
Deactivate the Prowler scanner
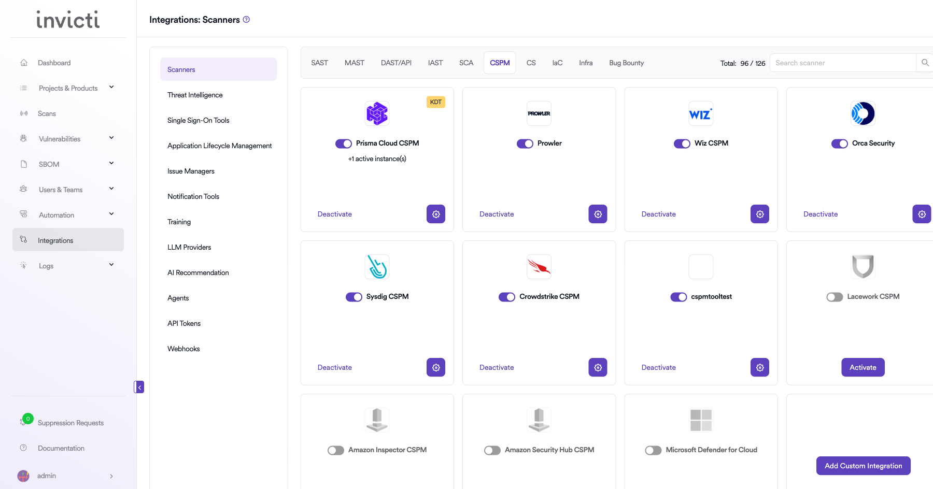pos(497,214)
